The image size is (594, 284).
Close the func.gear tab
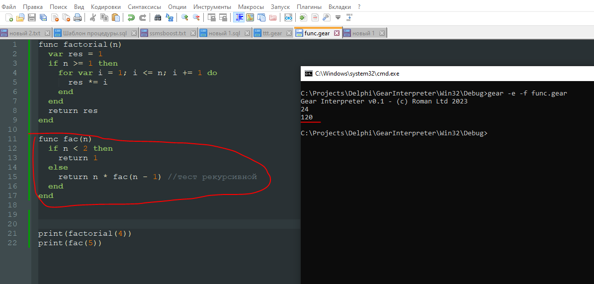tap(337, 33)
